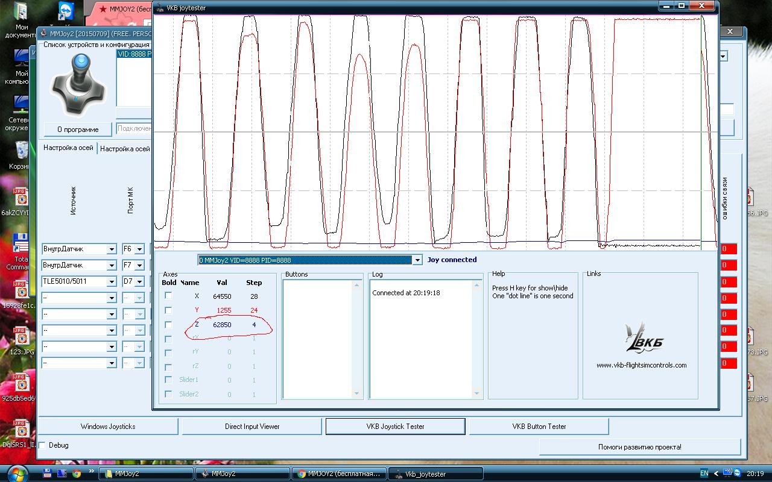Click the X axis value 64550
Viewport: 772px width, 482px height.
tap(222, 296)
